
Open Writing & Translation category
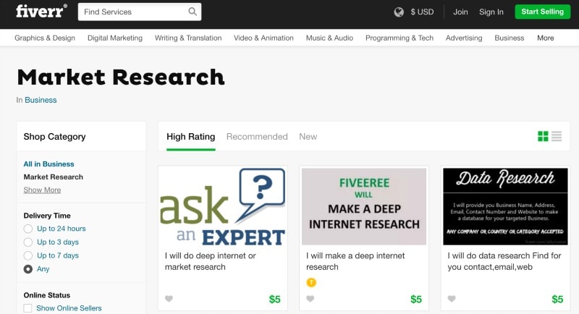pyautogui.click(x=188, y=38)
